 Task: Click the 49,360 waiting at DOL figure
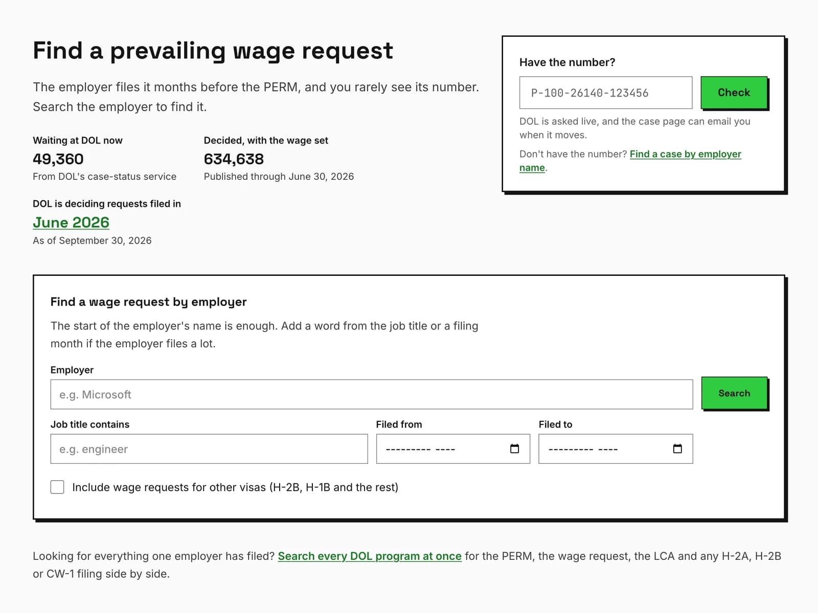[x=58, y=159]
